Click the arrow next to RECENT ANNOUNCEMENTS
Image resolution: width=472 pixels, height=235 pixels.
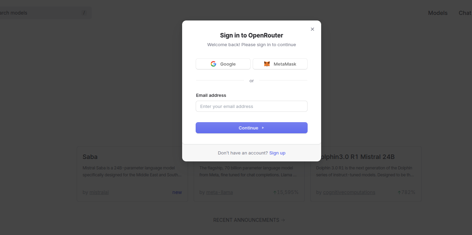283,220
